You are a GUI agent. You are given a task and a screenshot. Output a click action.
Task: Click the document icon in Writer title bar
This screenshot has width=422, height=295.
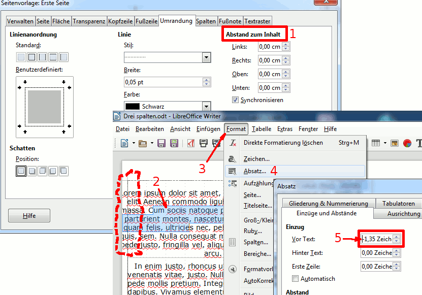point(117,116)
